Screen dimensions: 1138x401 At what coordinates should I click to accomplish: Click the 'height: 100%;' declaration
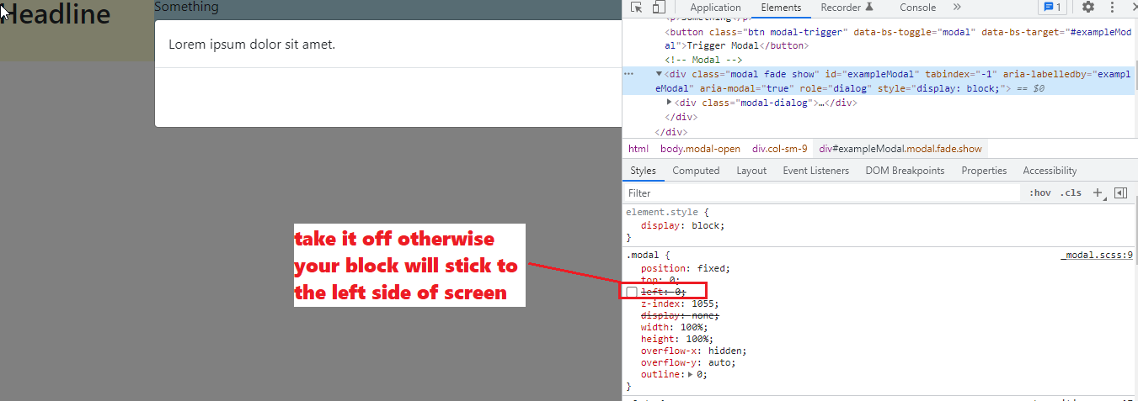[x=677, y=339]
